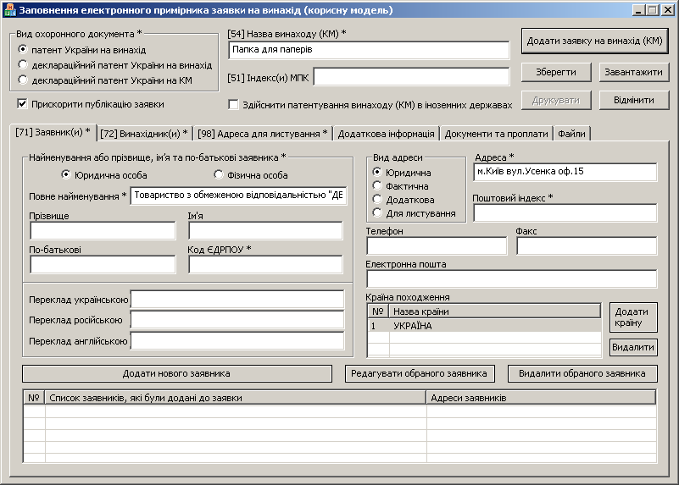Click the 'Переклад російською' field
Screen dimensions: 679x485
[237, 320]
